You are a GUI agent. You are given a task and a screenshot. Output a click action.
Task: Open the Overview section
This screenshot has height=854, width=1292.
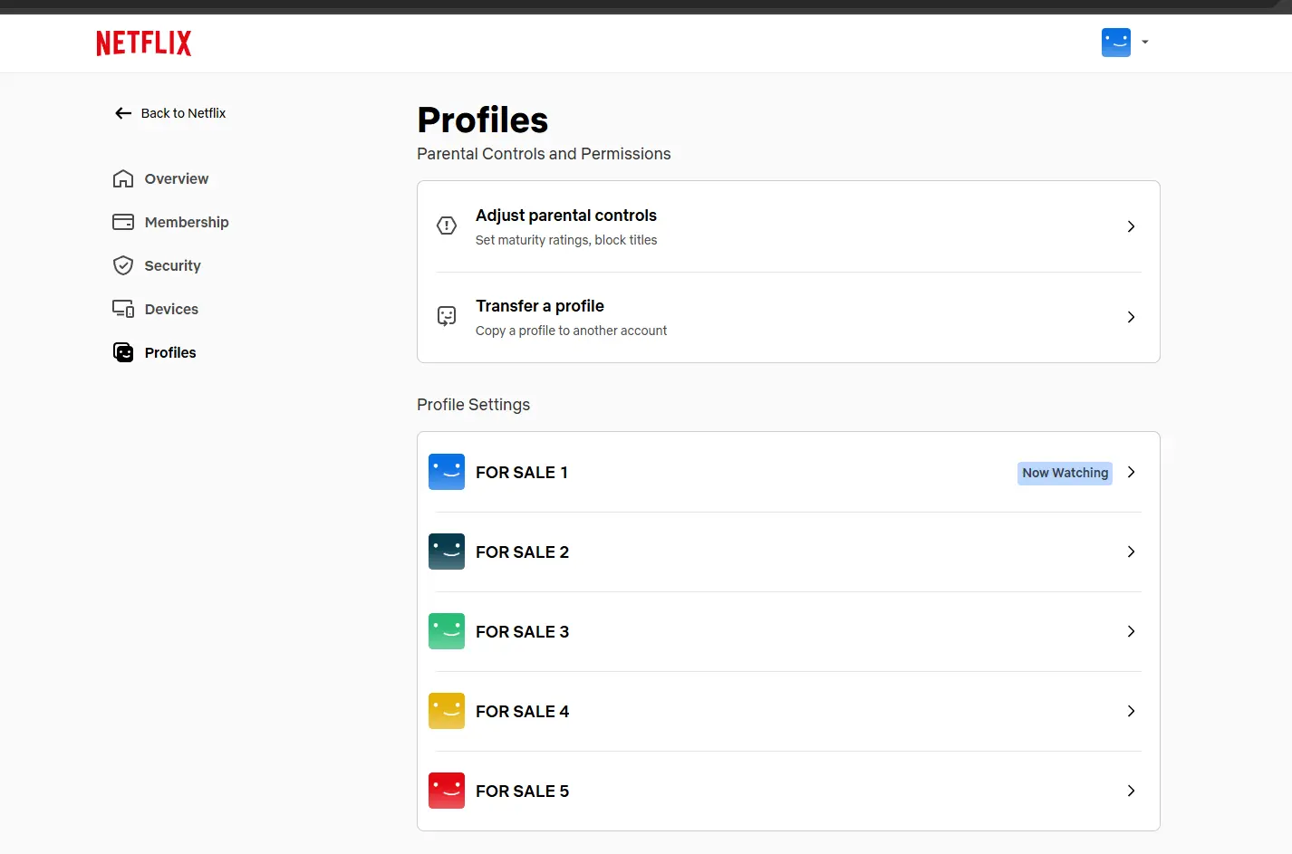point(177,178)
